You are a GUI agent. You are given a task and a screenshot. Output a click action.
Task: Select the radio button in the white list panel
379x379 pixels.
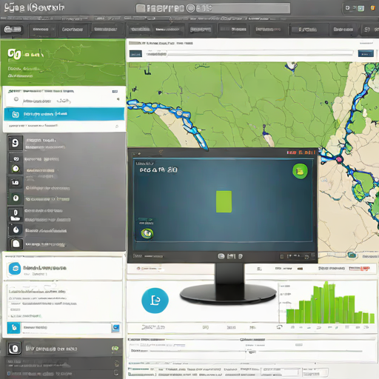click(16, 99)
